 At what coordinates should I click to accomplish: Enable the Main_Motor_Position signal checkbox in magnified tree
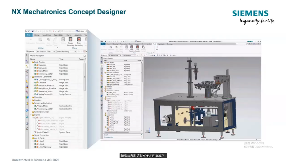38,121
